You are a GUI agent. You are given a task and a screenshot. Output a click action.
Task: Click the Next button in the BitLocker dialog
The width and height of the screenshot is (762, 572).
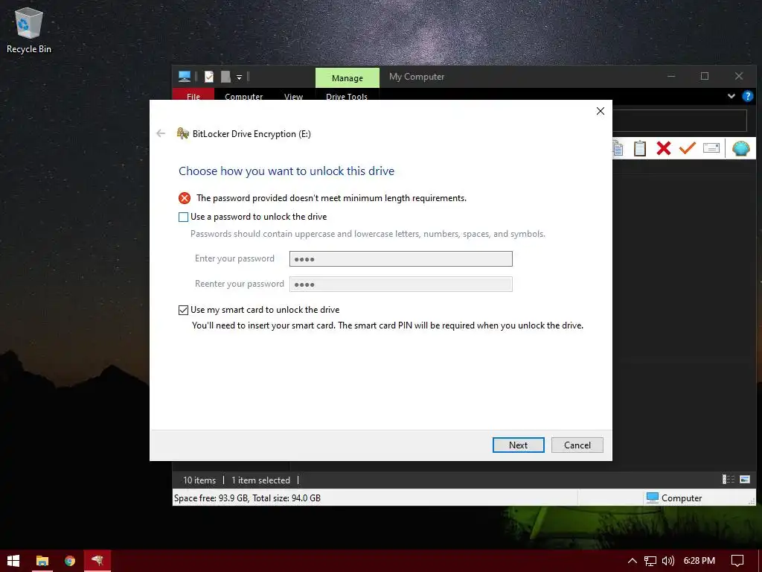coord(518,445)
